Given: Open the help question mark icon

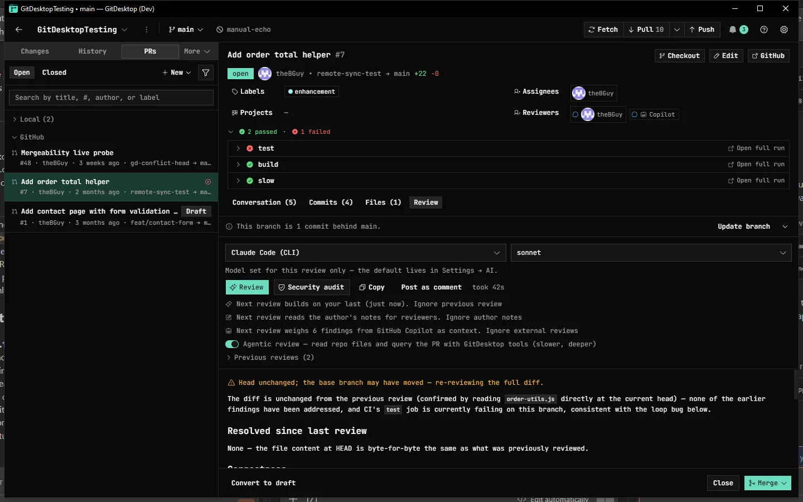Looking at the screenshot, I should click(x=764, y=30).
